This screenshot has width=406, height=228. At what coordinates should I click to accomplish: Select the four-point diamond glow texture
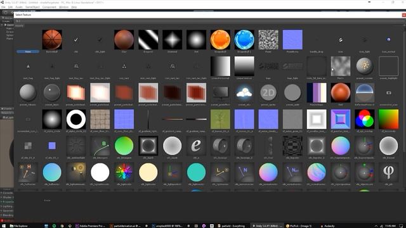click(172, 39)
